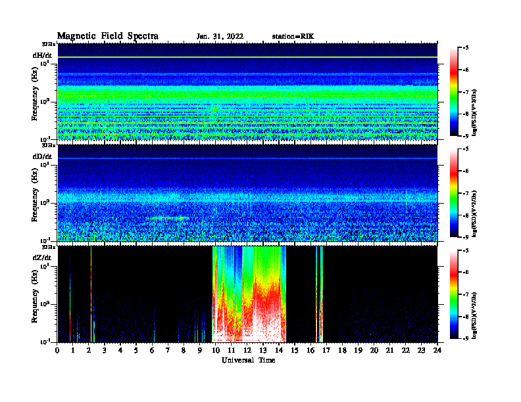Screen dimensions: 521x402
Task: Click the white-red saturated burst in dZ/dt plot
Action: 249,294
